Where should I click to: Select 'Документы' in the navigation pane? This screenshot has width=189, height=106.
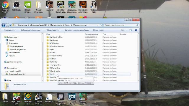(x=13, y=43)
